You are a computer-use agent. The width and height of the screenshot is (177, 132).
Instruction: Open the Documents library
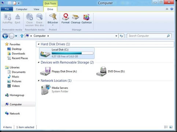16,72
